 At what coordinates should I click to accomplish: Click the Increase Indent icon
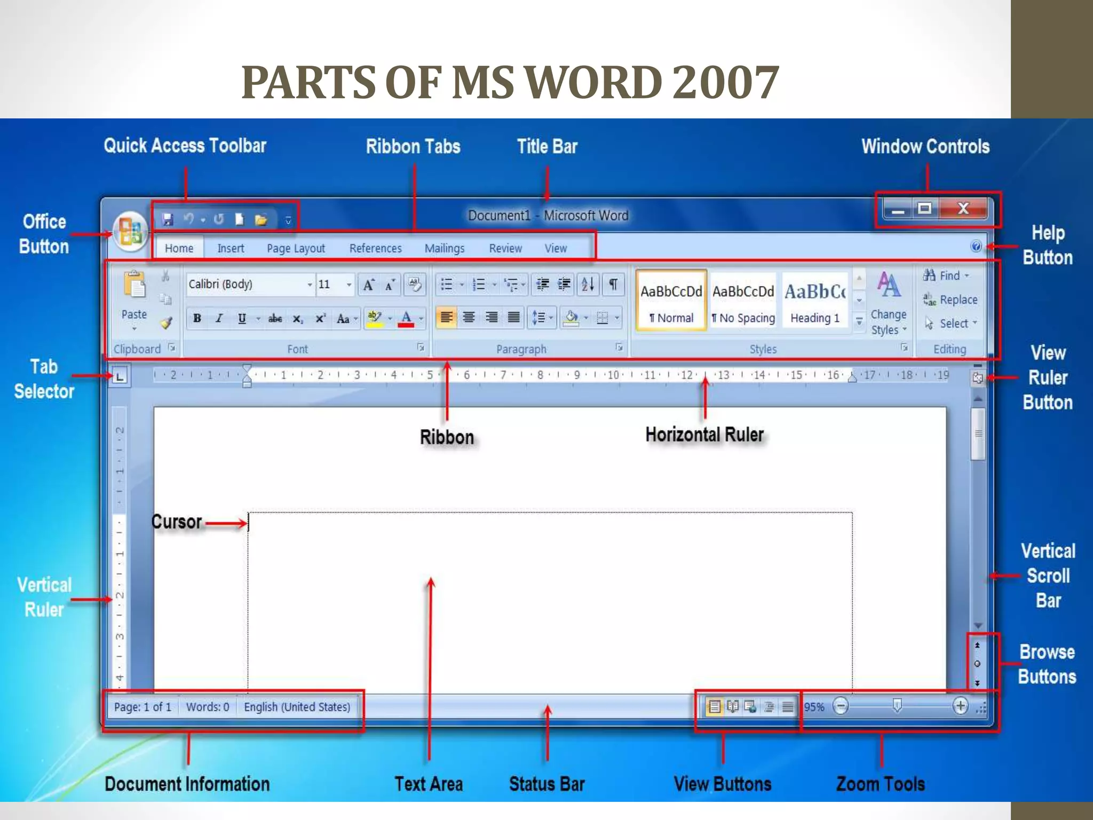[564, 285]
